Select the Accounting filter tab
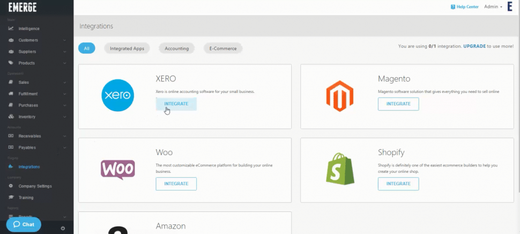 point(177,48)
